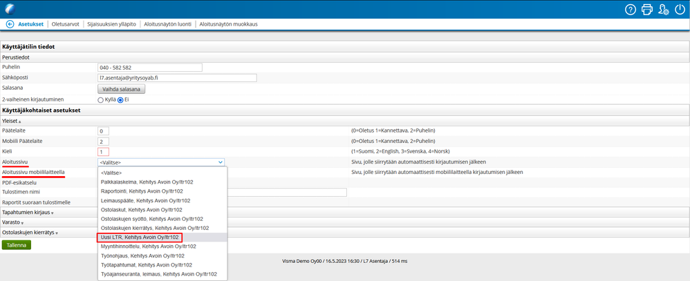Click the Aloitussivu label
Viewport: 690px width, 281px height.
click(x=15, y=162)
